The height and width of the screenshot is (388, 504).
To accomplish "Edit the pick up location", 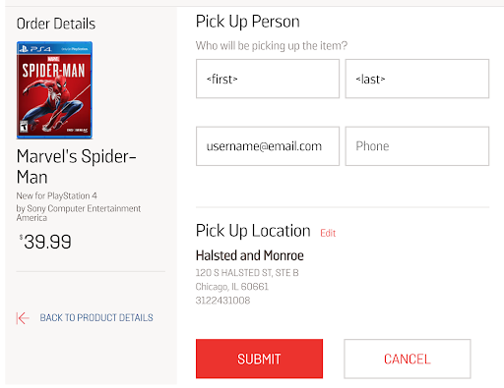I will pyautogui.click(x=328, y=233).
